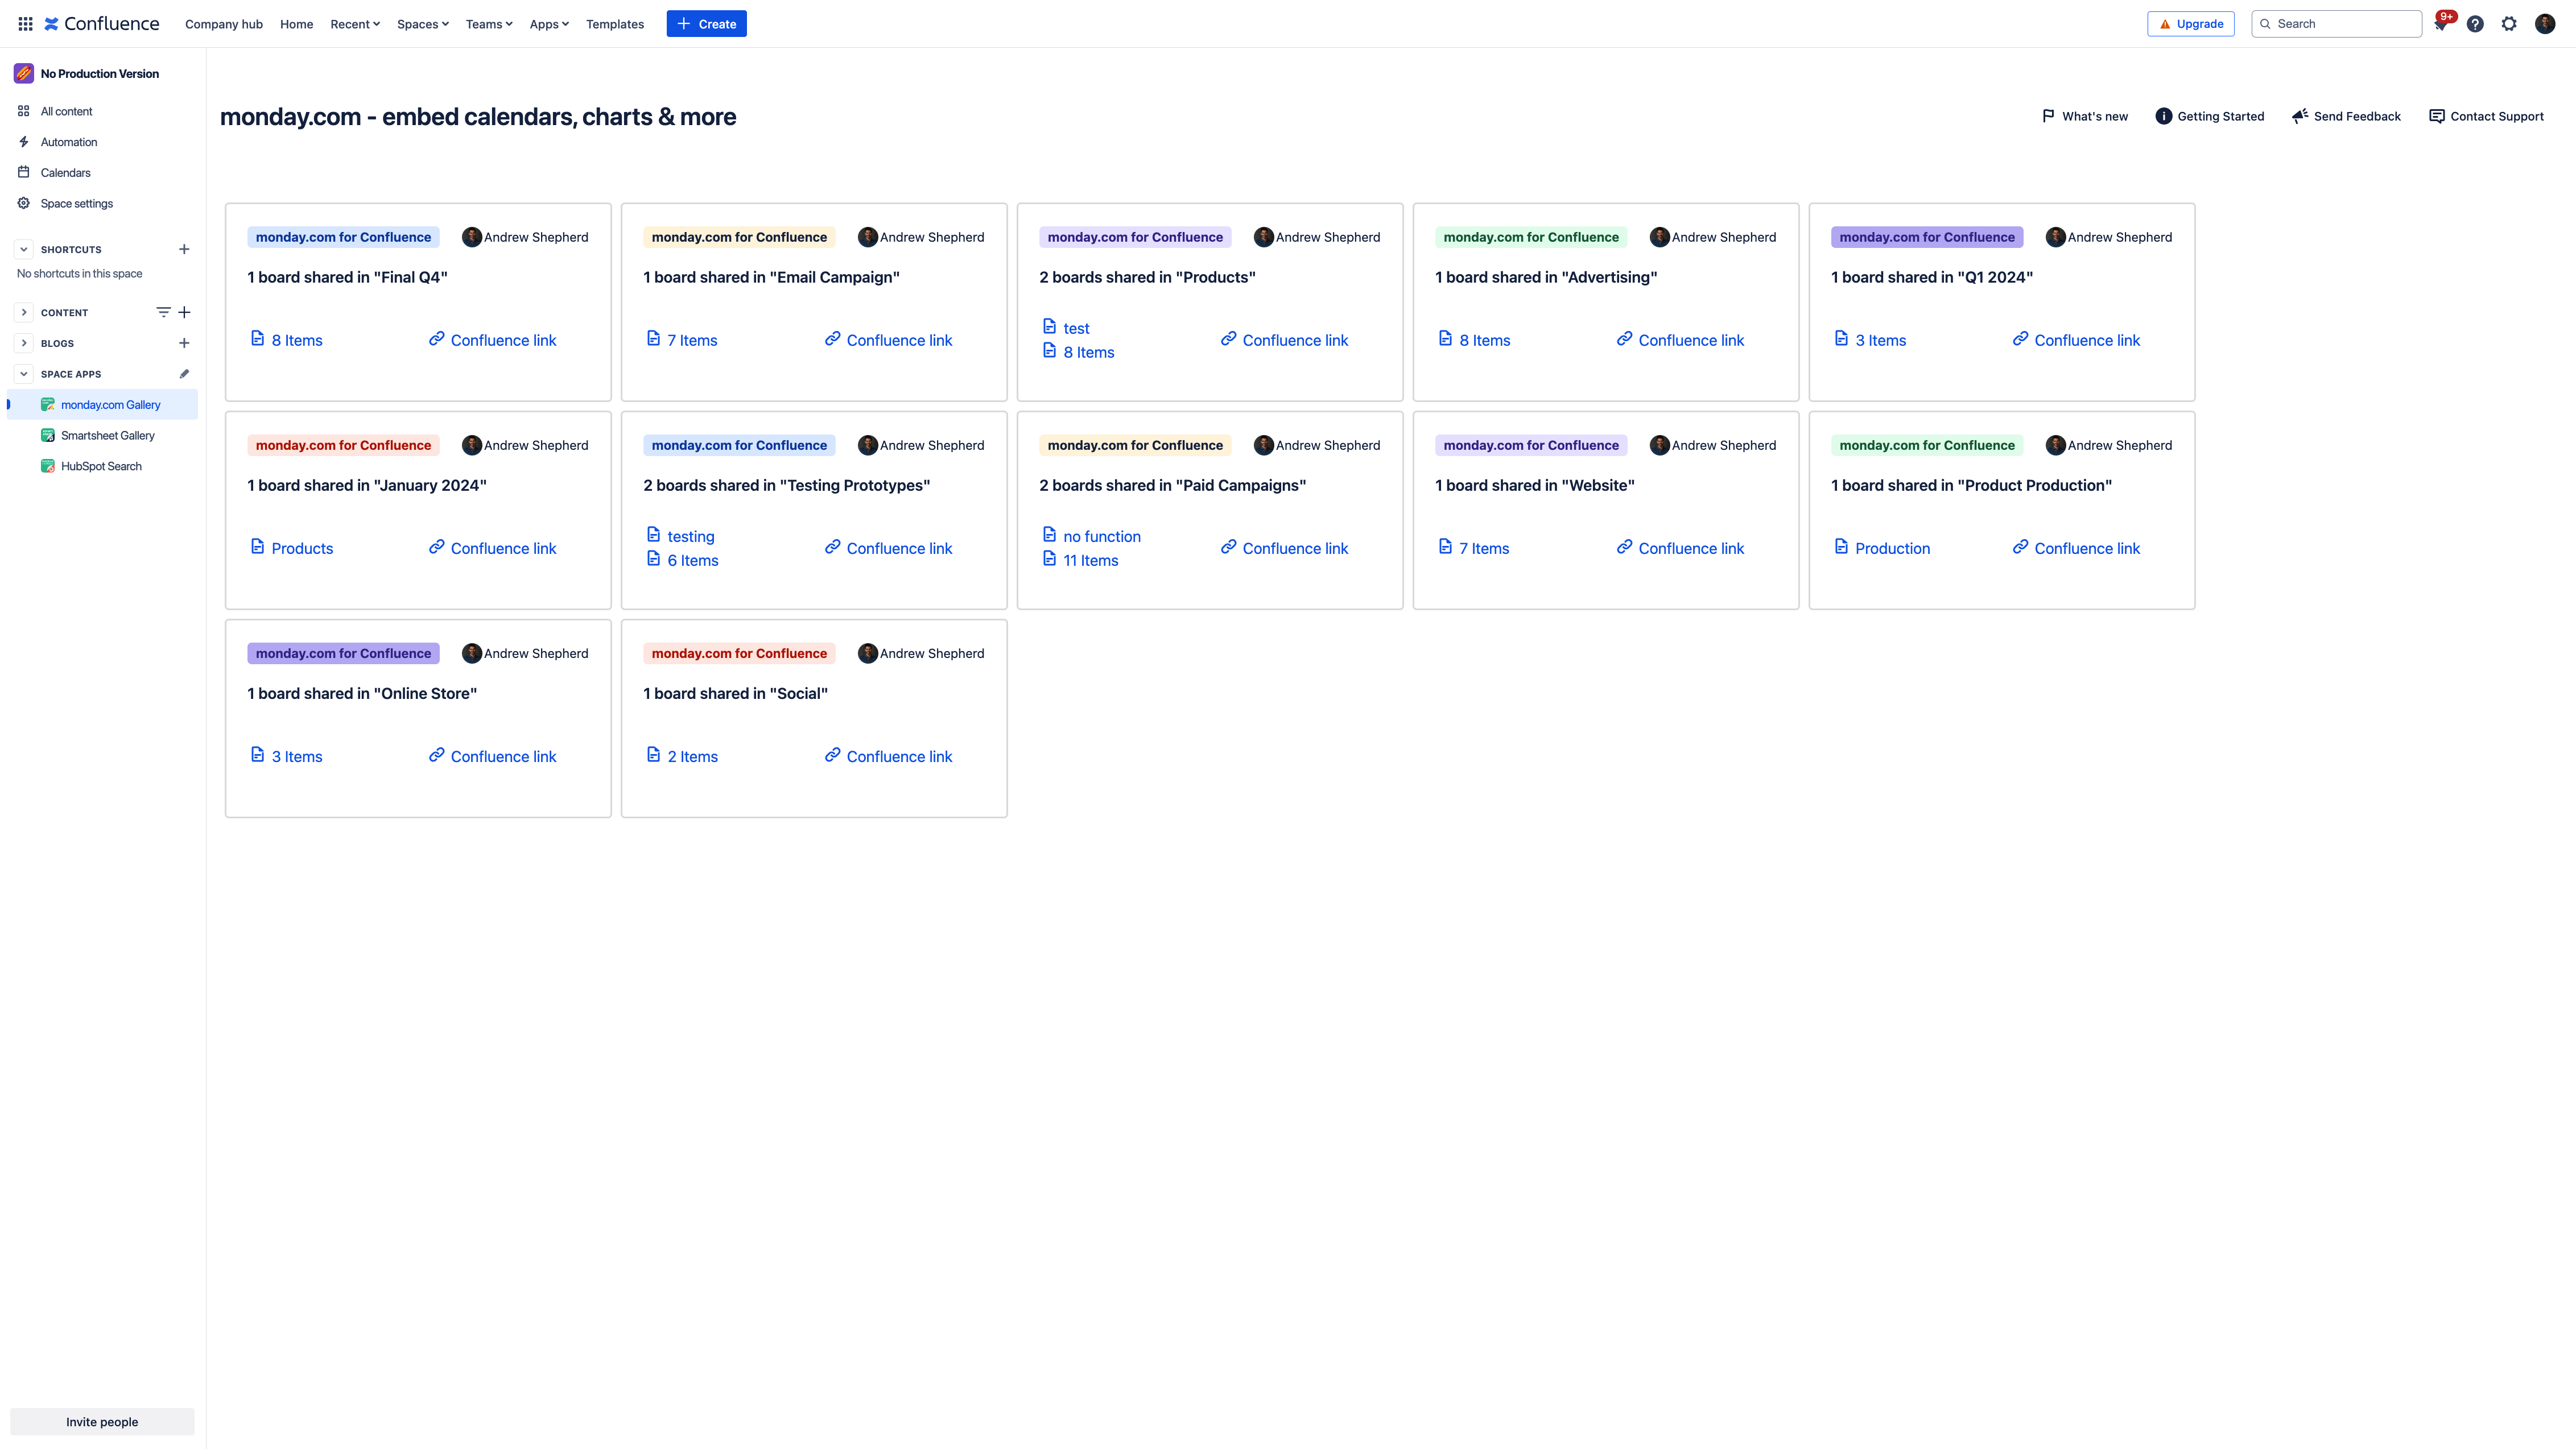The width and height of the screenshot is (2576, 1449).
Task: Open the settings gear in top bar
Action: [2509, 24]
